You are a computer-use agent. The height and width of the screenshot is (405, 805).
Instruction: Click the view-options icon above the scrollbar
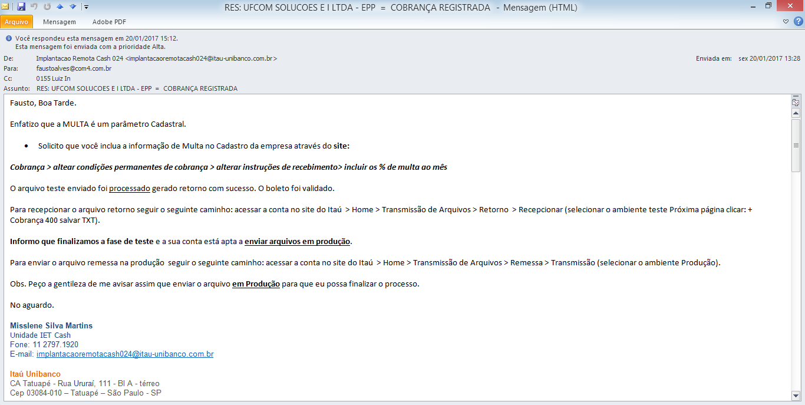coord(795,102)
